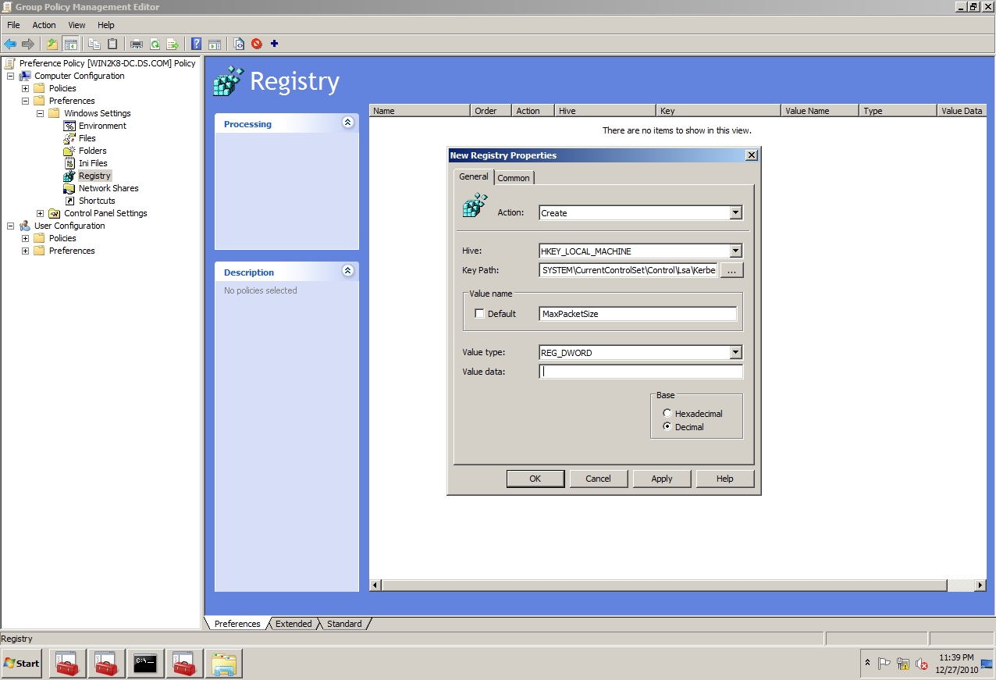
Task: Click the muted speaker tray icon
Action: [922, 664]
